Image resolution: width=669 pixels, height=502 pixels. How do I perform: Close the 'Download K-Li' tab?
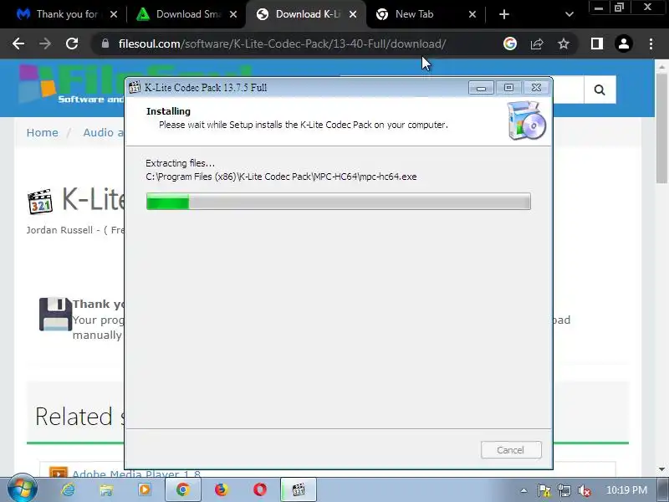353,14
